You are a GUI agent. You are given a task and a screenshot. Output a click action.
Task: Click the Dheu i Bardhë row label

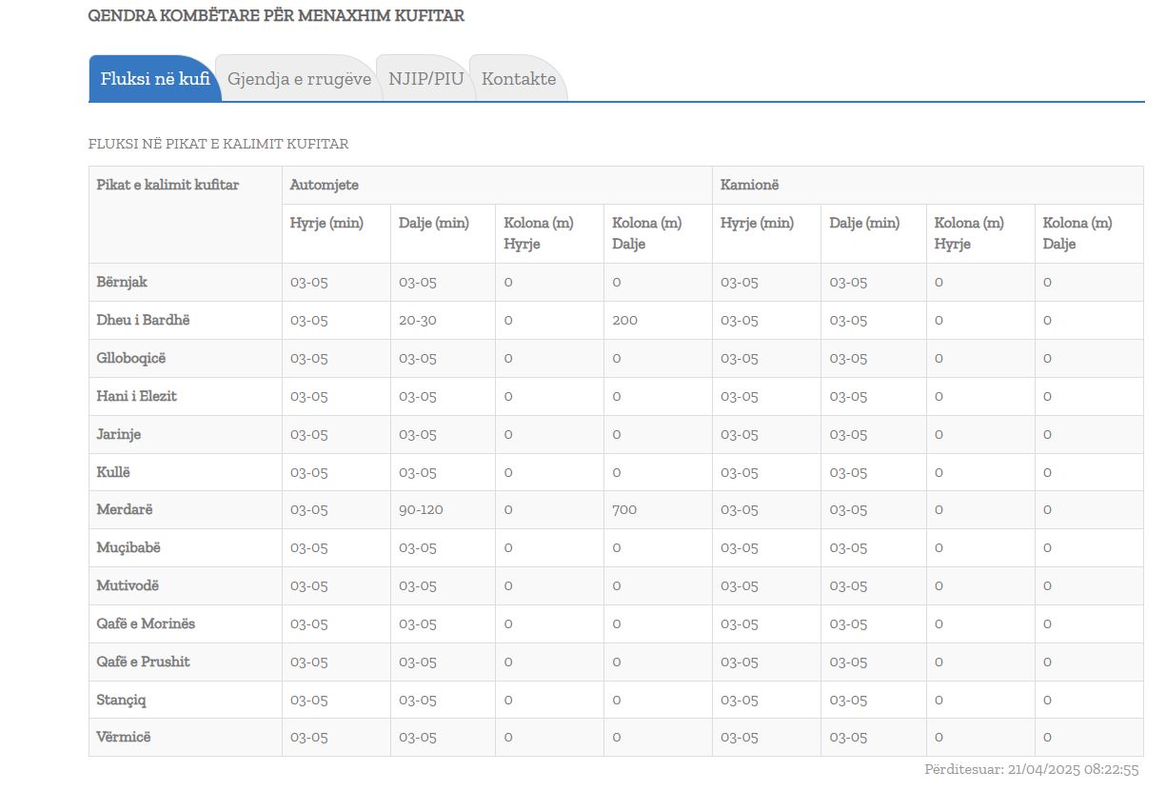(143, 320)
